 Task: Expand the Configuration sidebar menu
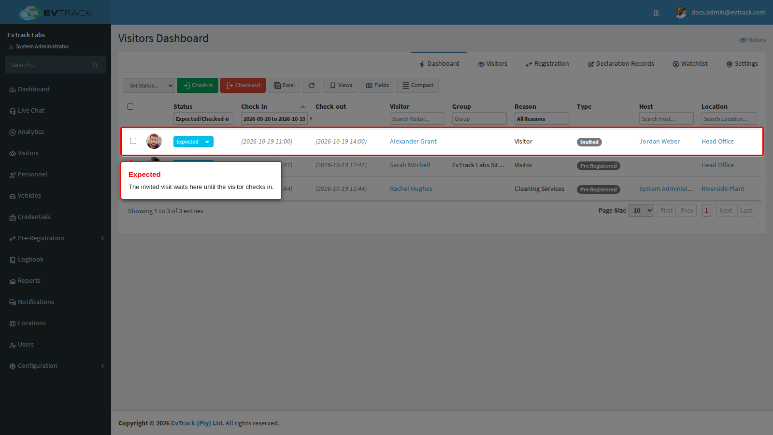pyautogui.click(x=56, y=366)
